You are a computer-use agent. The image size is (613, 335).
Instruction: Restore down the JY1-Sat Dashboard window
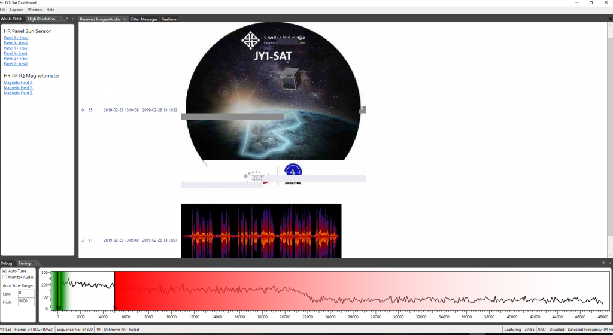pyautogui.click(x=591, y=3)
